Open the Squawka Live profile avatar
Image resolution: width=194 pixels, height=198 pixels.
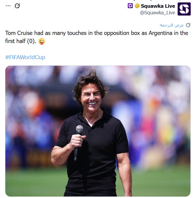(x=184, y=9)
